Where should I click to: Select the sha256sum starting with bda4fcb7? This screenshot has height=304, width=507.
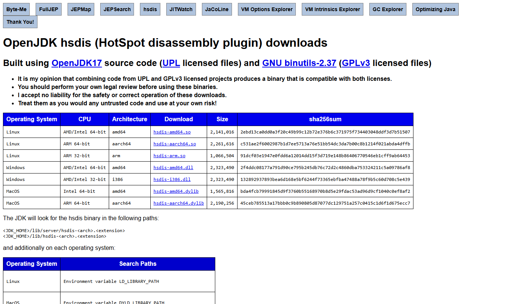coord(325,191)
